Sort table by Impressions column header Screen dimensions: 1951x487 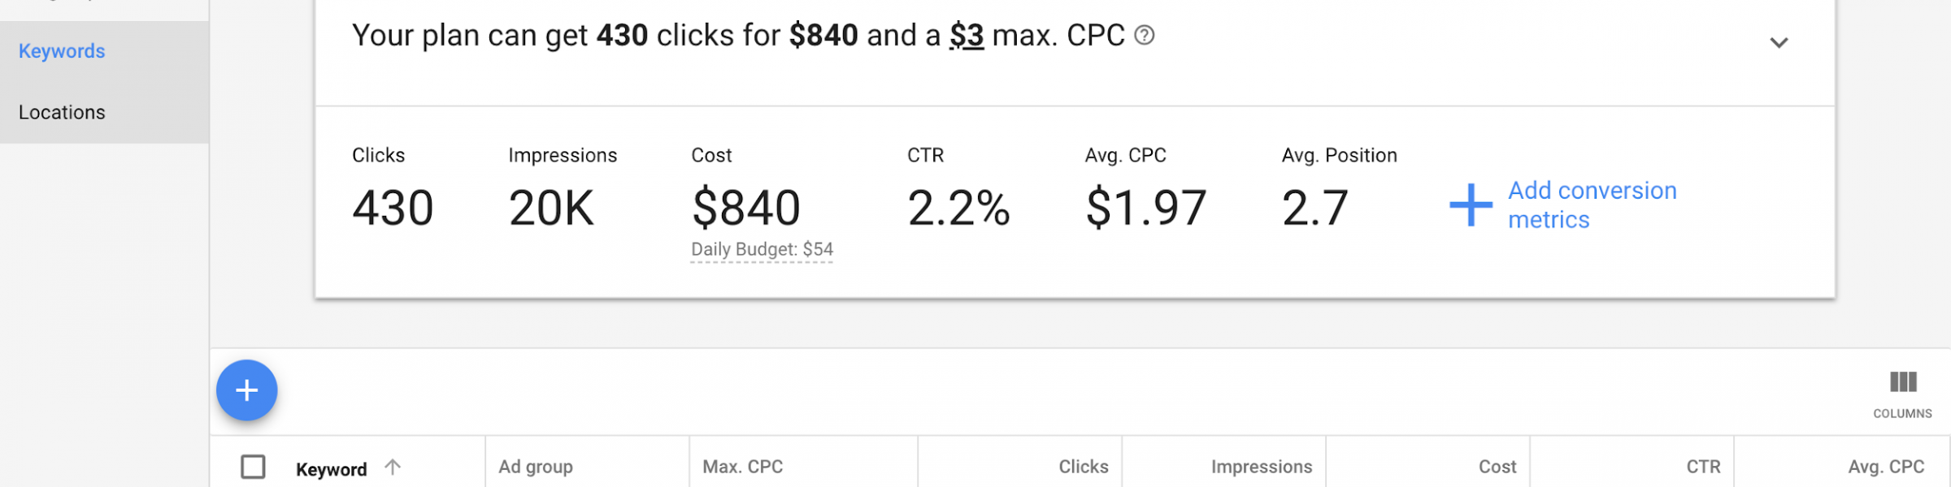pos(1261,467)
